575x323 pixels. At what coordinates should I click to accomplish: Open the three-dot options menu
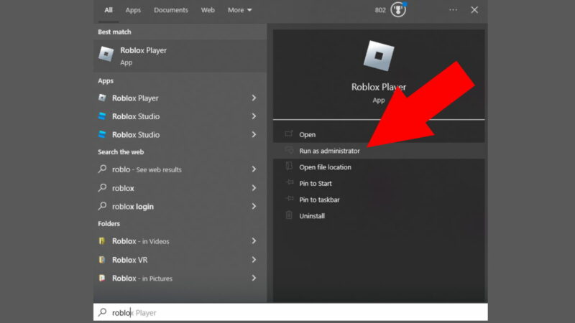click(x=453, y=10)
